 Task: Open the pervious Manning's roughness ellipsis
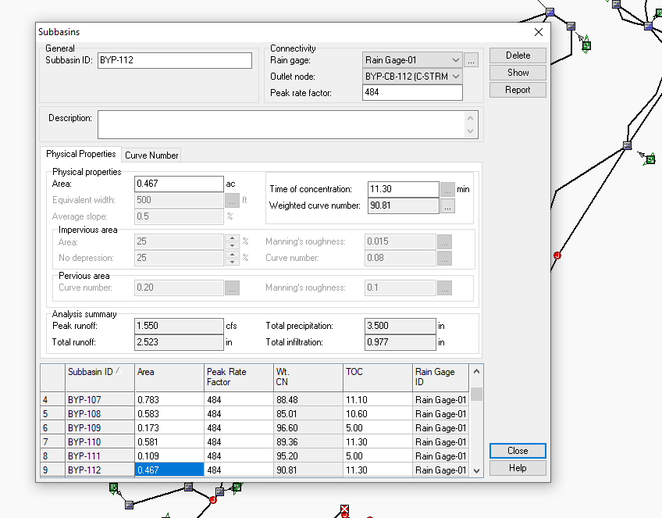click(445, 287)
